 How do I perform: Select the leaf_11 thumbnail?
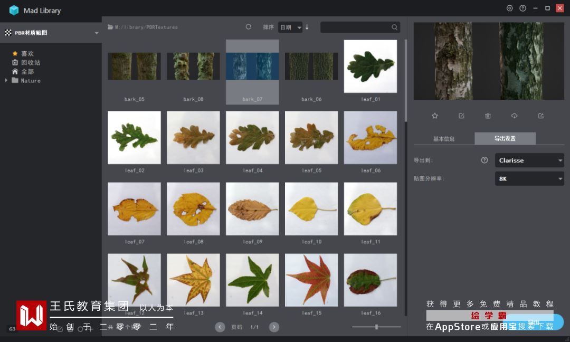(x=370, y=209)
